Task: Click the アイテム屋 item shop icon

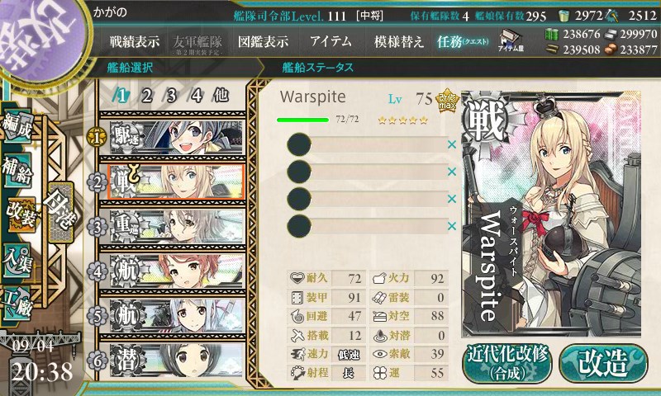Action: (x=511, y=40)
